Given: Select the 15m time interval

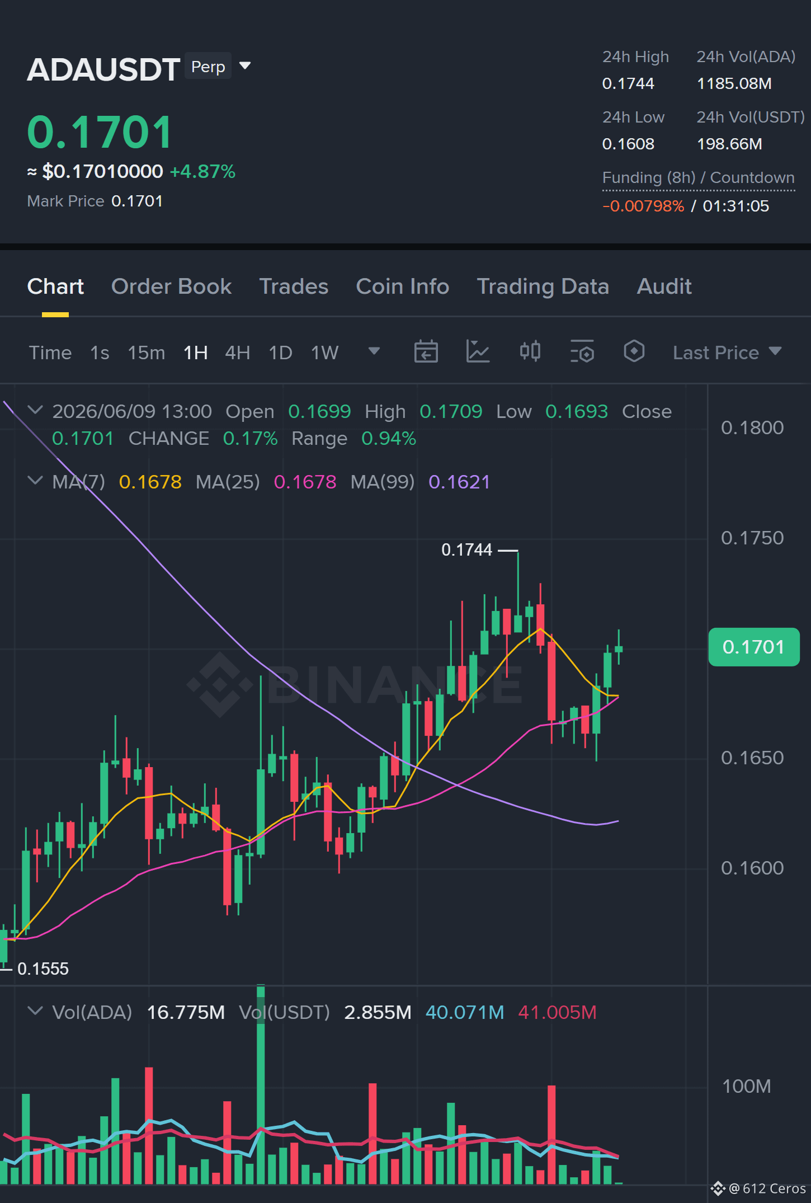Looking at the screenshot, I should coord(146,353).
